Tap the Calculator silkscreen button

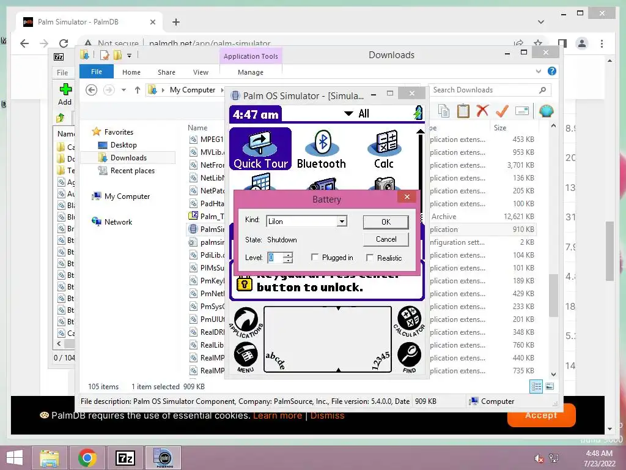[409, 321]
